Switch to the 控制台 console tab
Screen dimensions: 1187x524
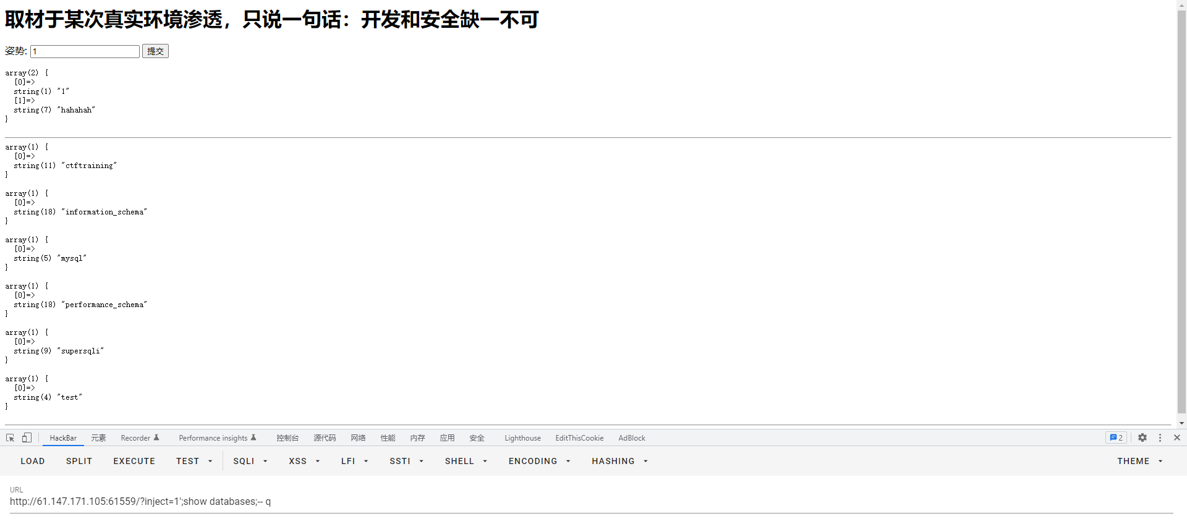click(x=287, y=438)
